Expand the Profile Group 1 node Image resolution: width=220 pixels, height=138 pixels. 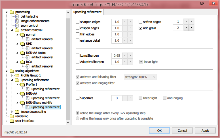coord(12,76)
